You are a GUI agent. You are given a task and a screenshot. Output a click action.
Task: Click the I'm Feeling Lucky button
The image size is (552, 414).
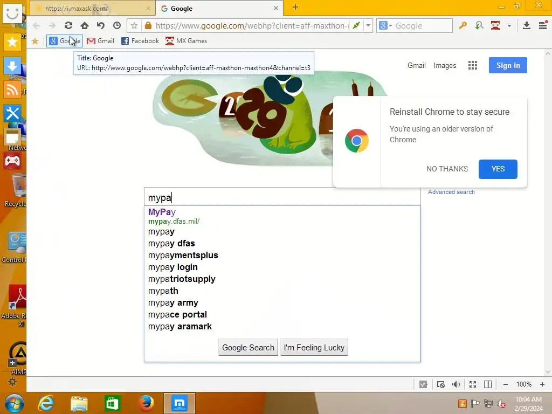314,348
